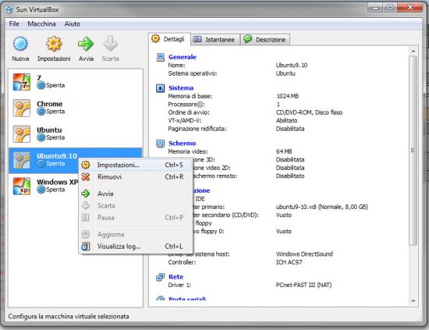The image size is (429, 330).
Task: Click the PCnet-FAST III (NAT) driver value
Action: [303, 285]
